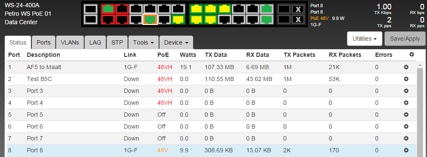Viewport: 427px width, 157px height.
Task: Click the red 48VH PoE value for port 1
Action: coord(165,67)
